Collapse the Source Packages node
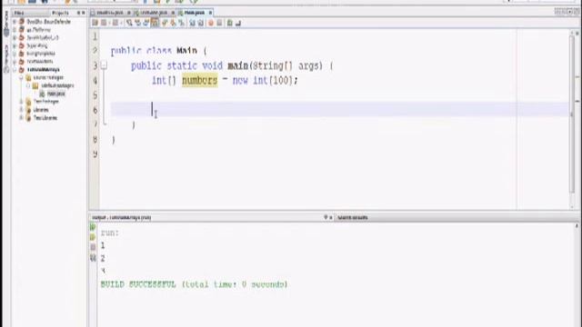 pos(21,77)
